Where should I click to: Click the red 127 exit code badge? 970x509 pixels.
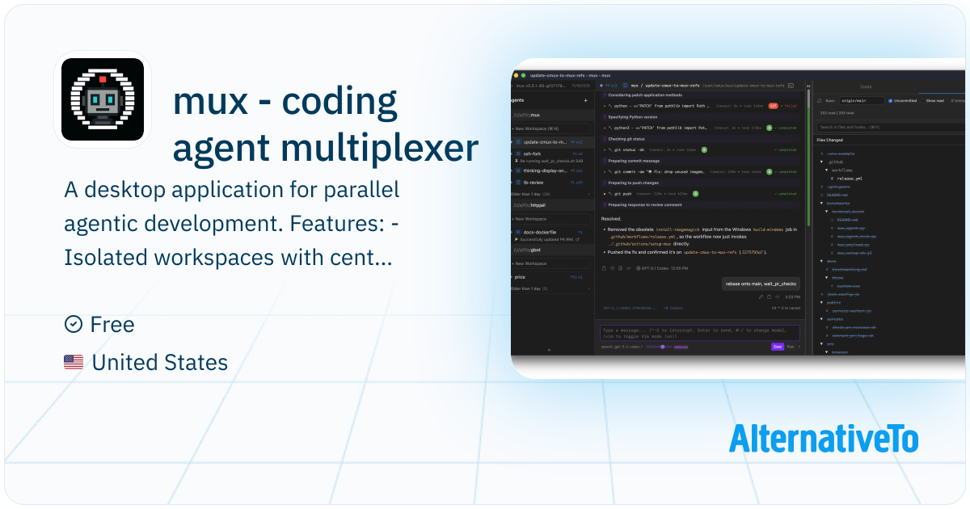[773, 106]
